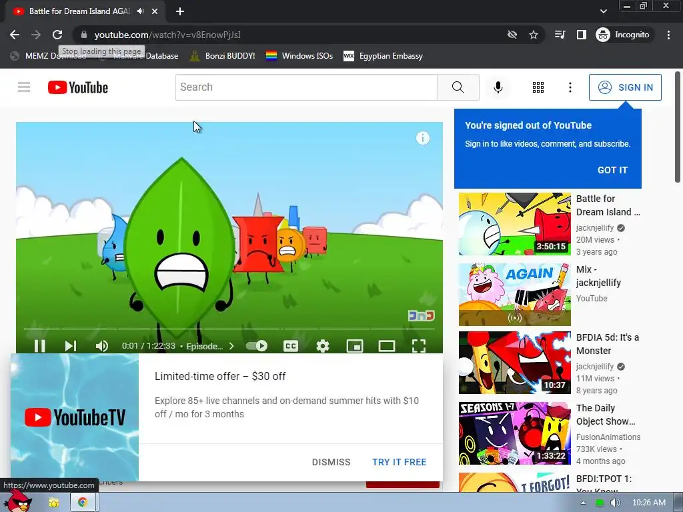This screenshot has width=683, height=512.
Task: Focus the YouTube search field
Action: click(306, 87)
